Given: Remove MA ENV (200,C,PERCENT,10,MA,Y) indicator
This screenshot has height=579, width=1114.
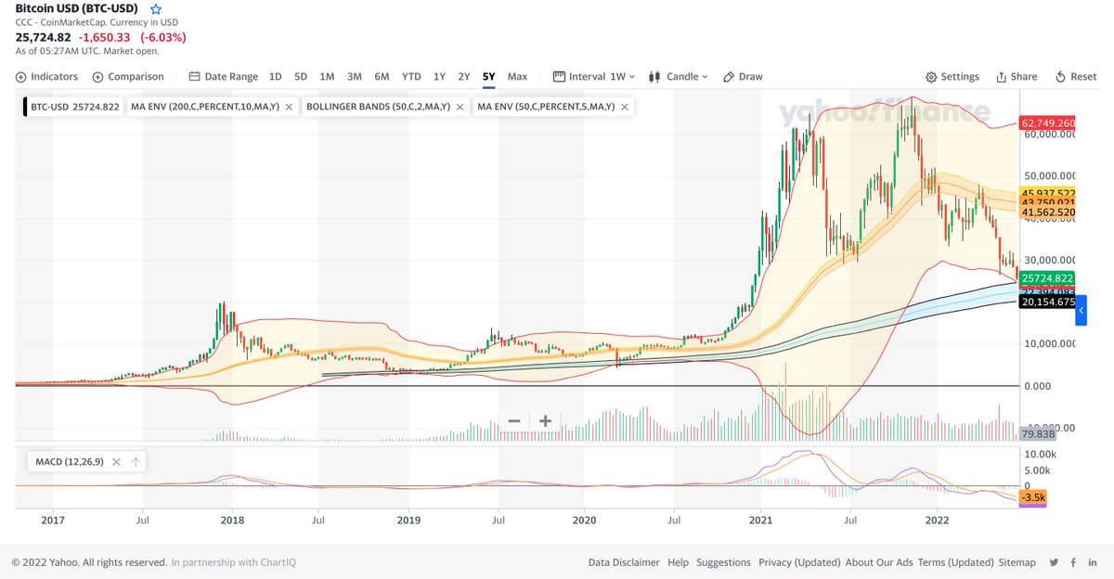Looking at the screenshot, I should click(289, 108).
